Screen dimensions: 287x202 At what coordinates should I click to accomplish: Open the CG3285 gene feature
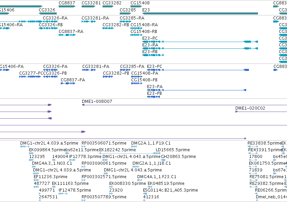click(125, 13)
